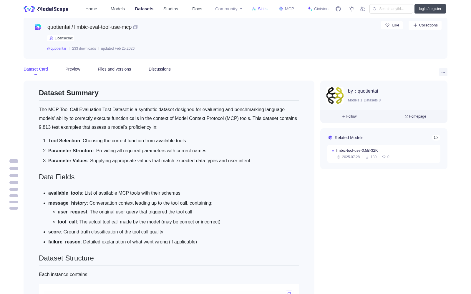The image size is (471, 294).
Task: Click the Like button
Action: [x=392, y=25]
